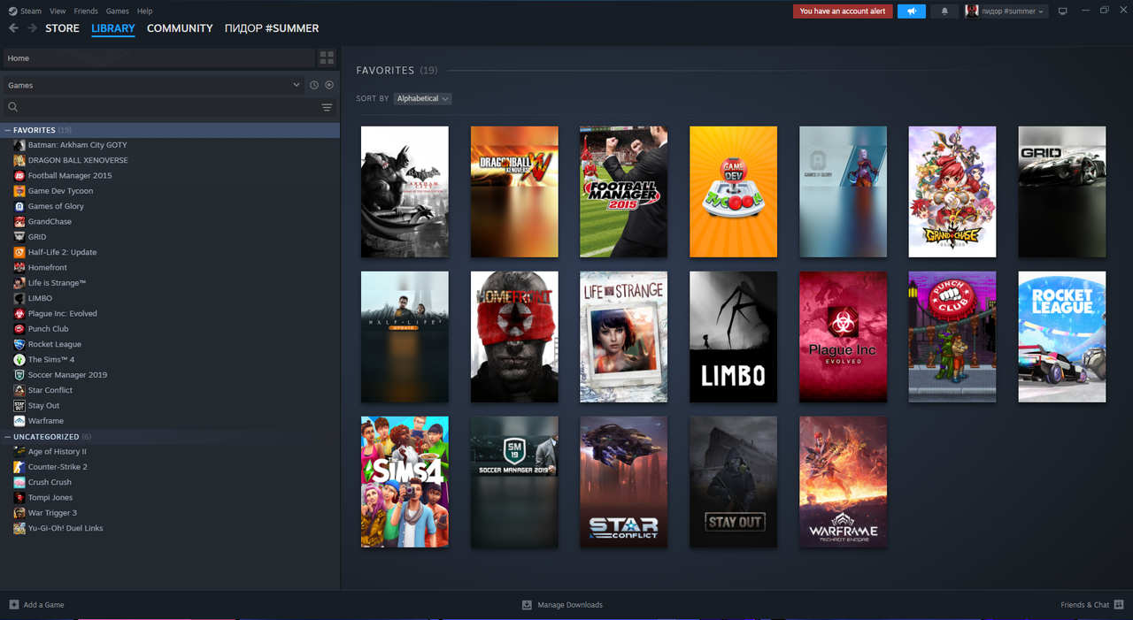Go to the COMMUNITY tab
The width and height of the screenshot is (1133, 620).
(x=180, y=28)
